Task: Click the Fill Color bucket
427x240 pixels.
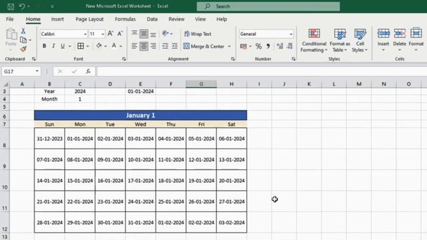Action: point(99,46)
